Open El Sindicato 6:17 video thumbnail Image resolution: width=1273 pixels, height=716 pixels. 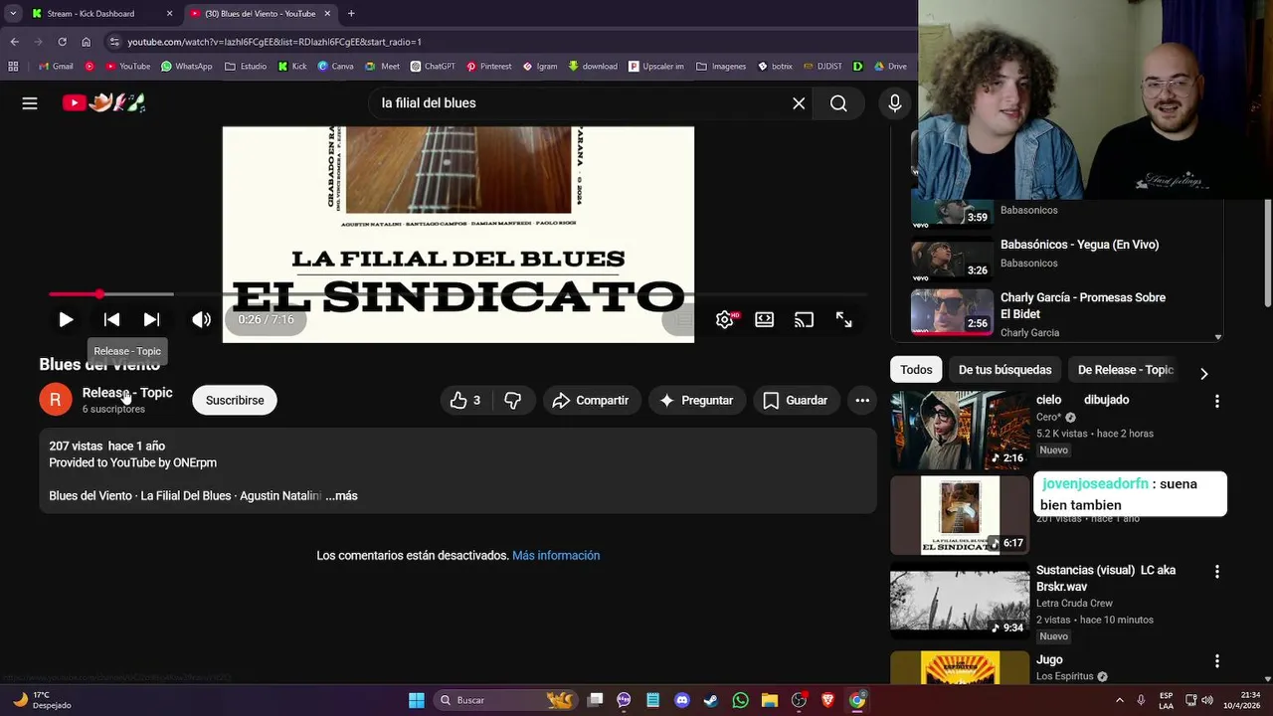tap(960, 515)
